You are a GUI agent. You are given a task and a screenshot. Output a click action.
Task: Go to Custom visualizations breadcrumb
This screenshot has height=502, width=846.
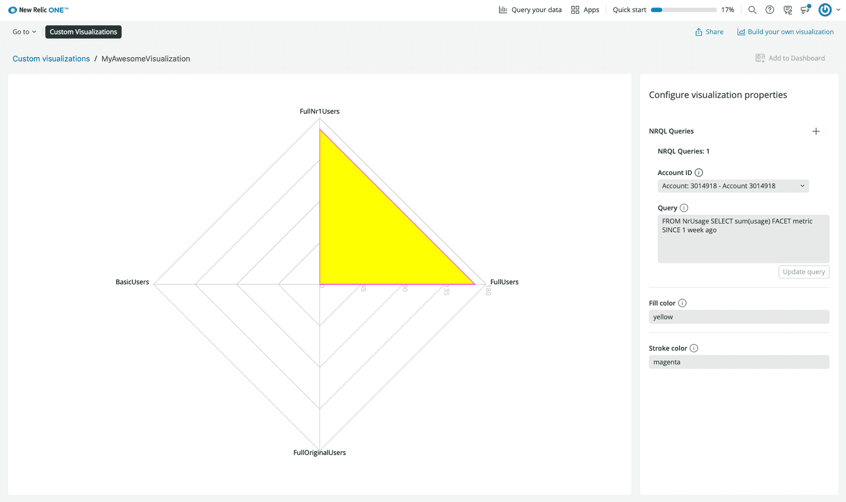[51, 58]
